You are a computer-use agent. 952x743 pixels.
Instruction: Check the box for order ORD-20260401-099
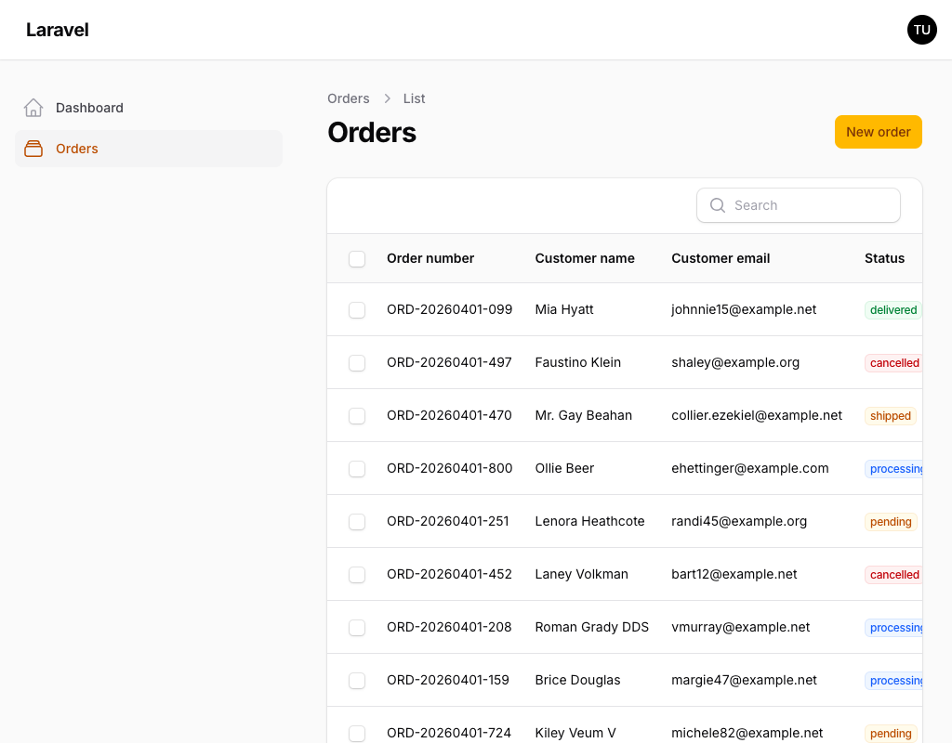click(x=357, y=310)
